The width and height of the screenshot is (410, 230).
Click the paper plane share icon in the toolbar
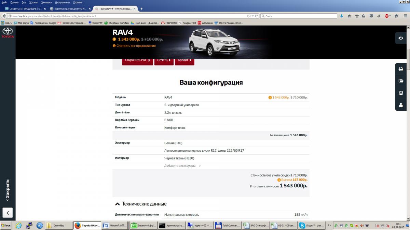click(379, 16)
